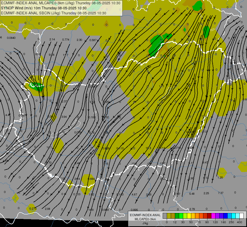Click the dark green legend swatch

pos(177,216)
